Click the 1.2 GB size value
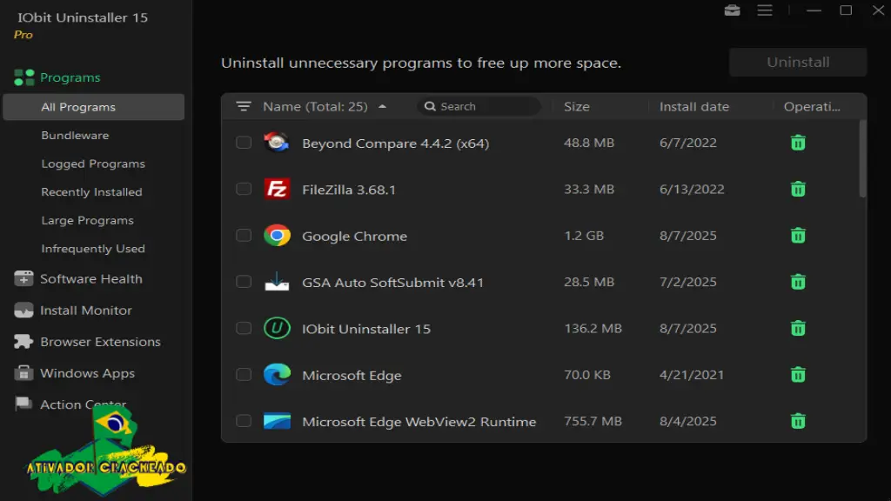The width and height of the screenshot is (891, 501). tap(584, 235)
